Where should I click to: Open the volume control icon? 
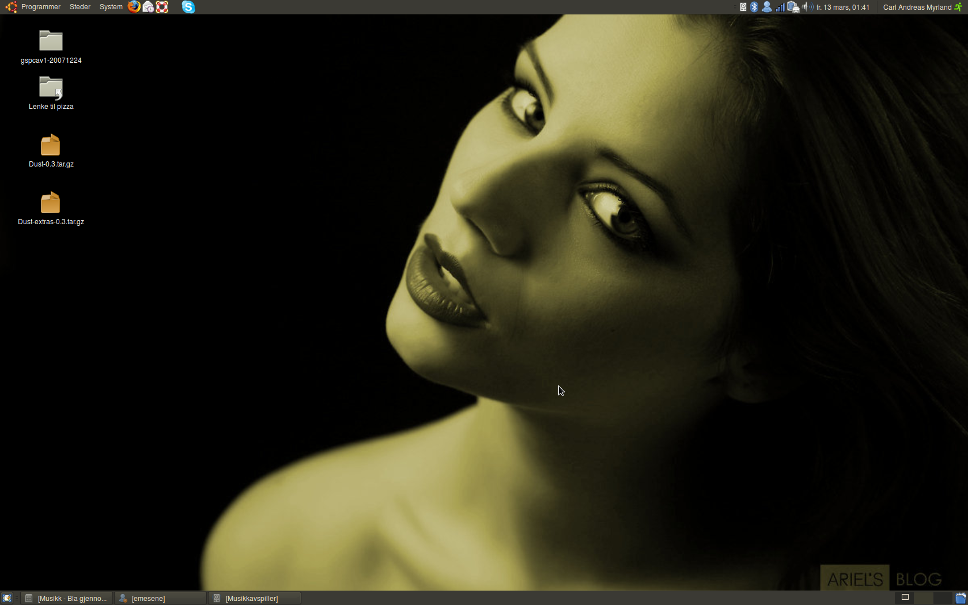[807, 7]
